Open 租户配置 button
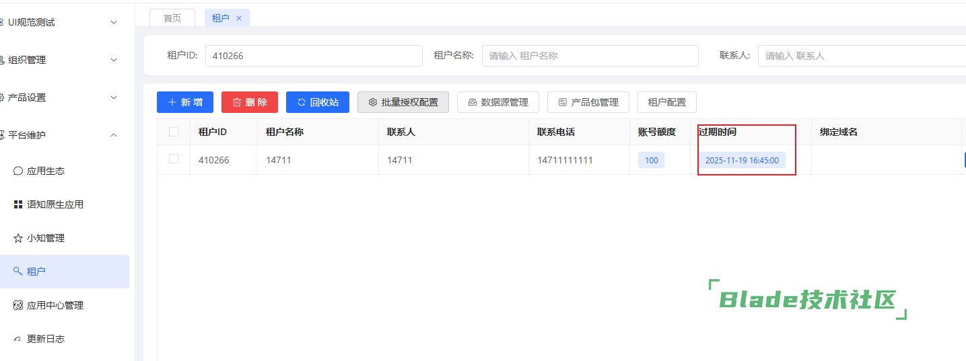 point(666,102)
